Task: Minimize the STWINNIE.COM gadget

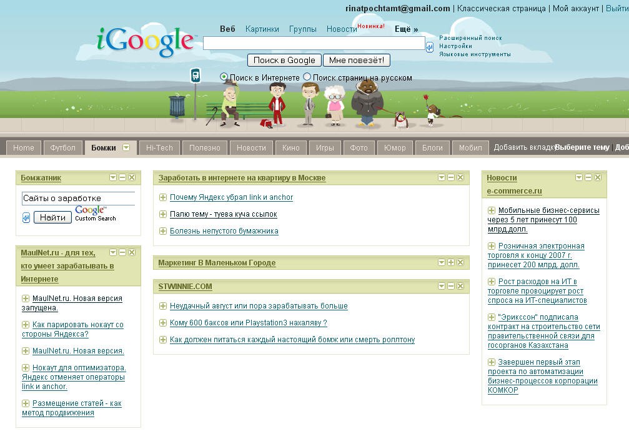Action: pyautogui.click(x=451, y=286)
